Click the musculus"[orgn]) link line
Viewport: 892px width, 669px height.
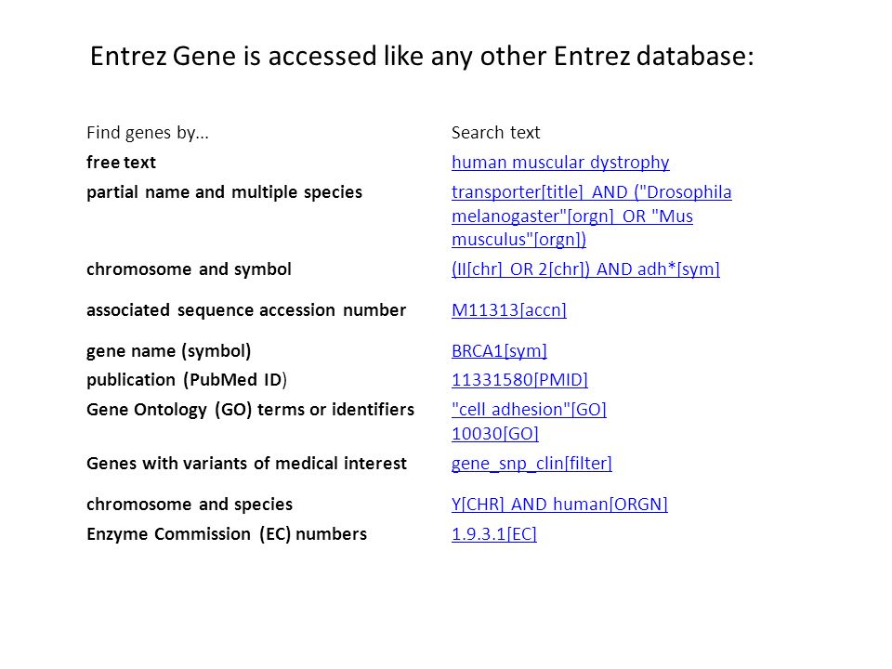518,240
